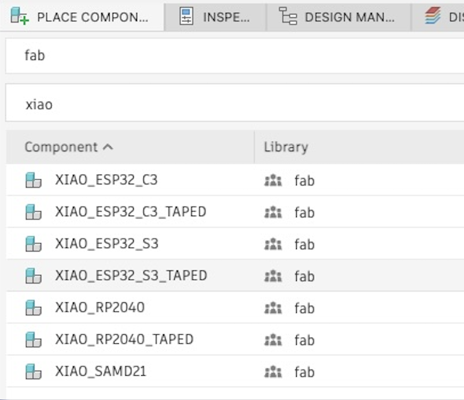The image size is (464, 400).
Task: Toggle the Component sort arrow
Action: 108,147
